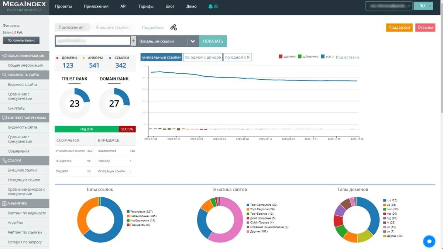Open the Подробнее link
The width and height of the screenshot is (443, 249).
coord(152,28)
